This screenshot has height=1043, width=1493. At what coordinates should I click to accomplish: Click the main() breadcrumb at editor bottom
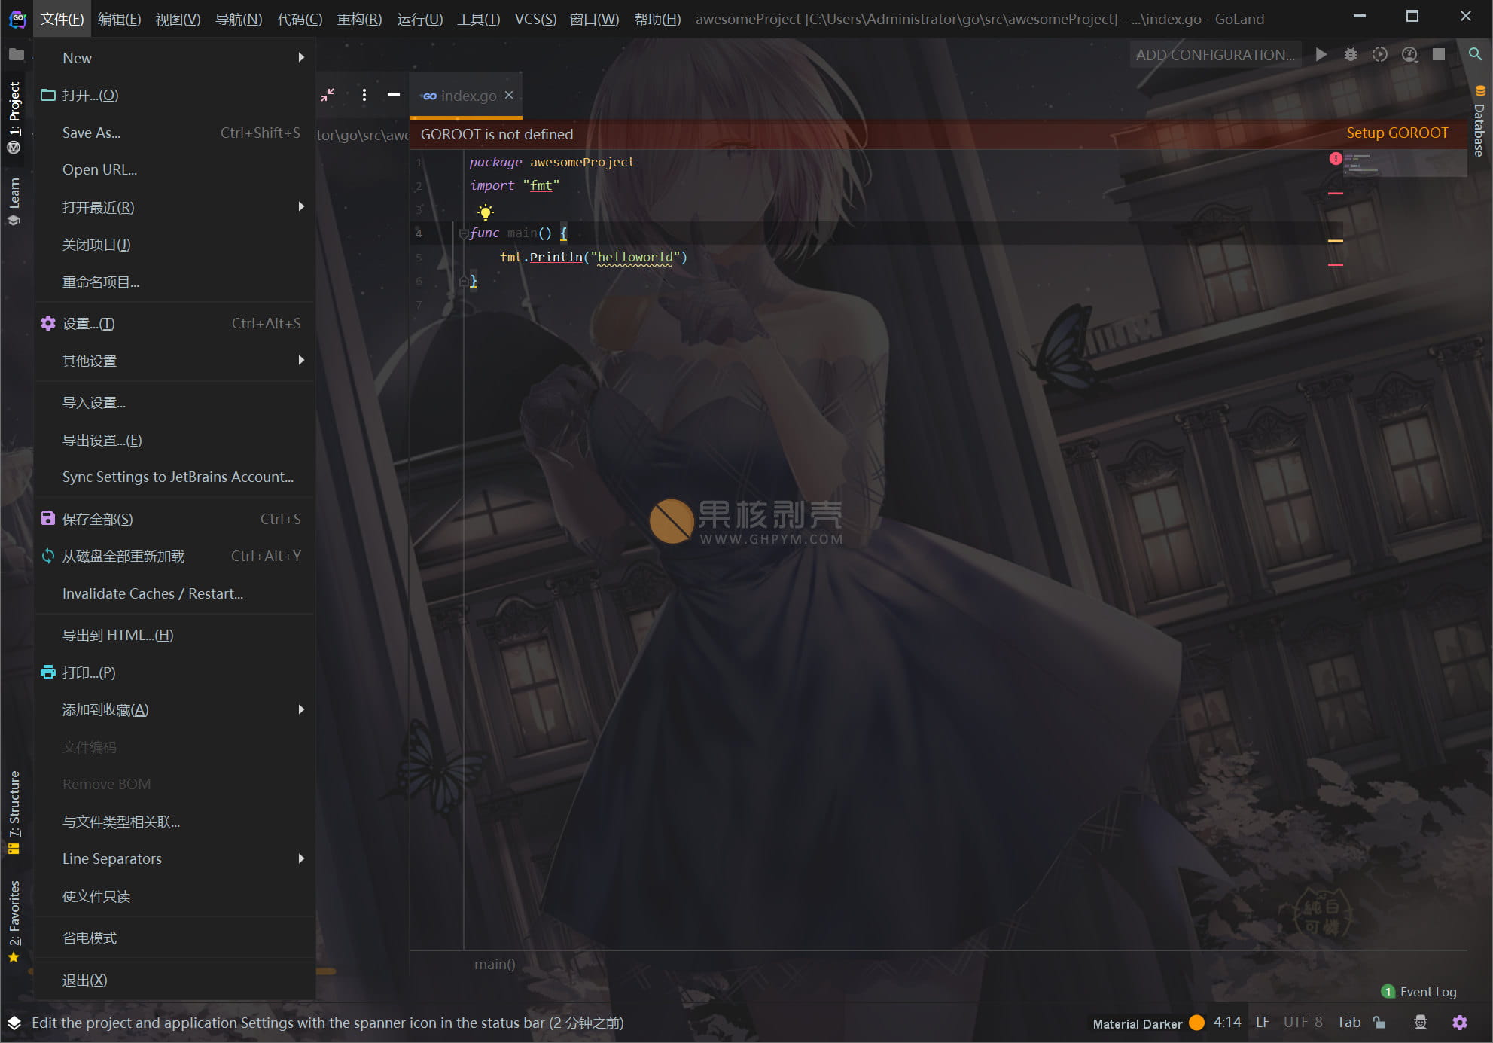coord(495,964)
